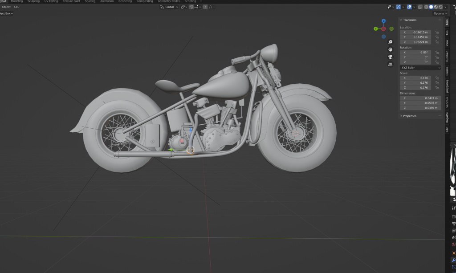Viewport: 456px width, 273px height.
Task: Click the zoom magnifier viewport icon
Action: pyautogui.click(x=391, y=42)
